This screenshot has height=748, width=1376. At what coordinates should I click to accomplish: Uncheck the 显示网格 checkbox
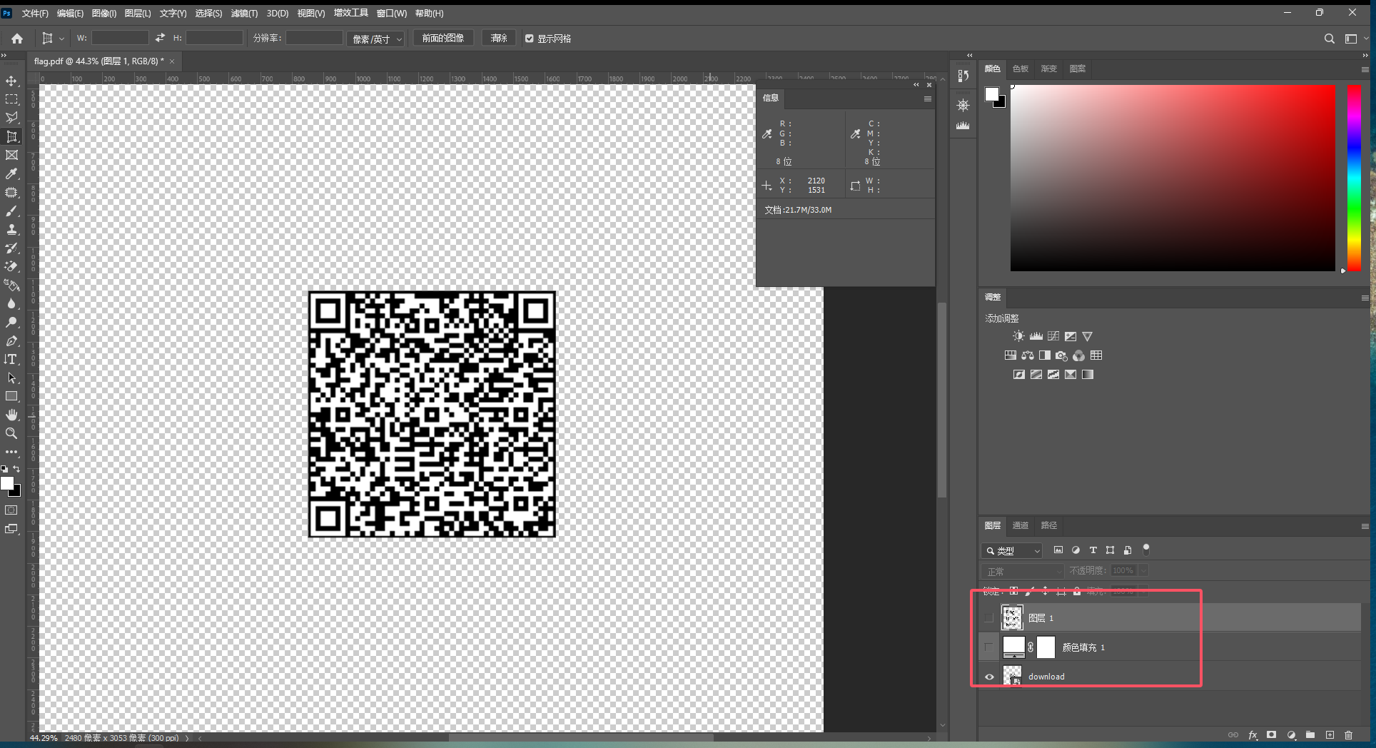click(x=530, y=39)
